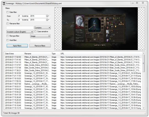
Task: Click the Remove filters button
Action: click(40, 46)
